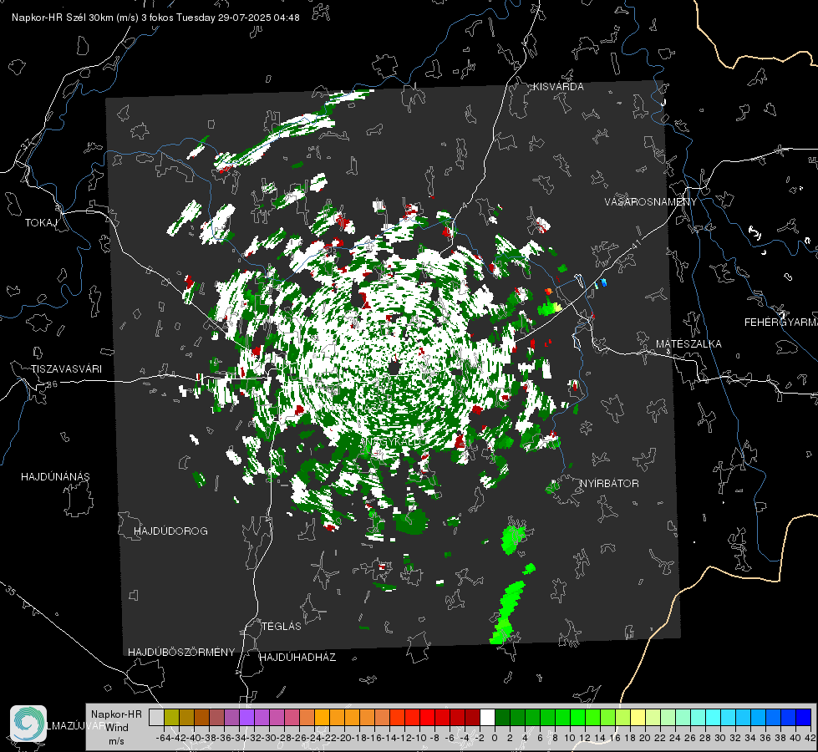
Task: Pick the blue swatch between 40 and 42
Action: tap(804, 717)
